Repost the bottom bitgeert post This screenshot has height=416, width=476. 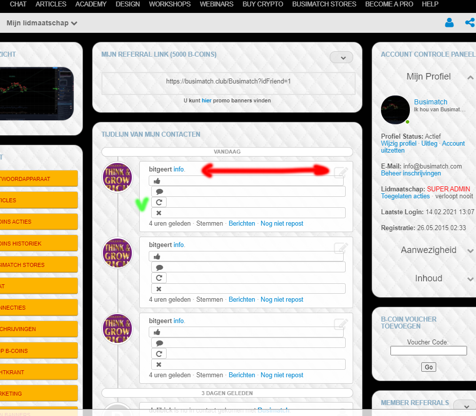click(159, 353)
